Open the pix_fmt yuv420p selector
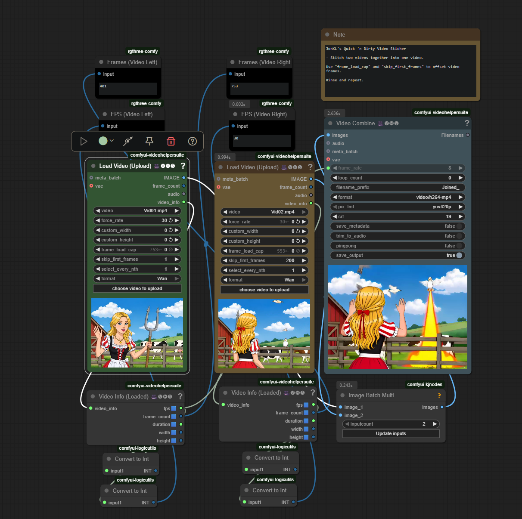 [398, 207]
